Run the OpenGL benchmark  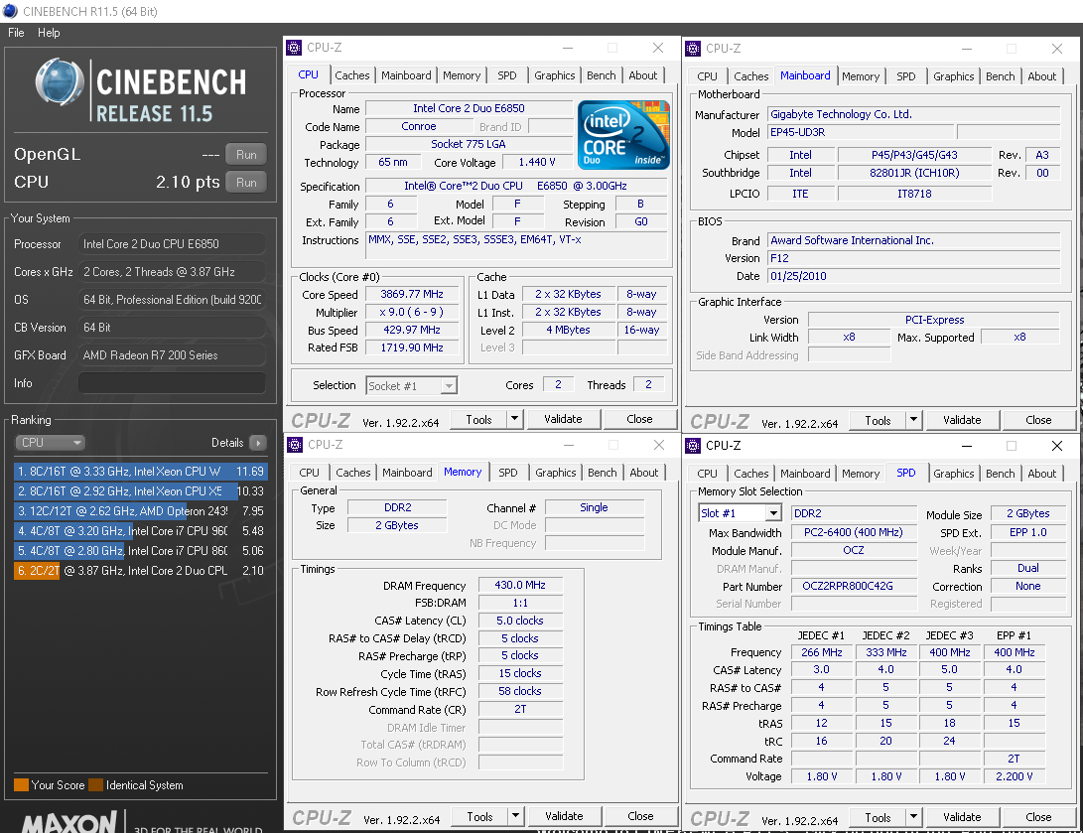pyautogui.click(x=246, y=155)
